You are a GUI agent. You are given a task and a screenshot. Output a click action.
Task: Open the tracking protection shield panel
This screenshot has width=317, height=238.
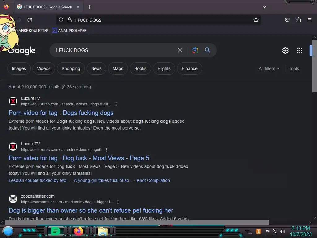(x=61, y=20)
